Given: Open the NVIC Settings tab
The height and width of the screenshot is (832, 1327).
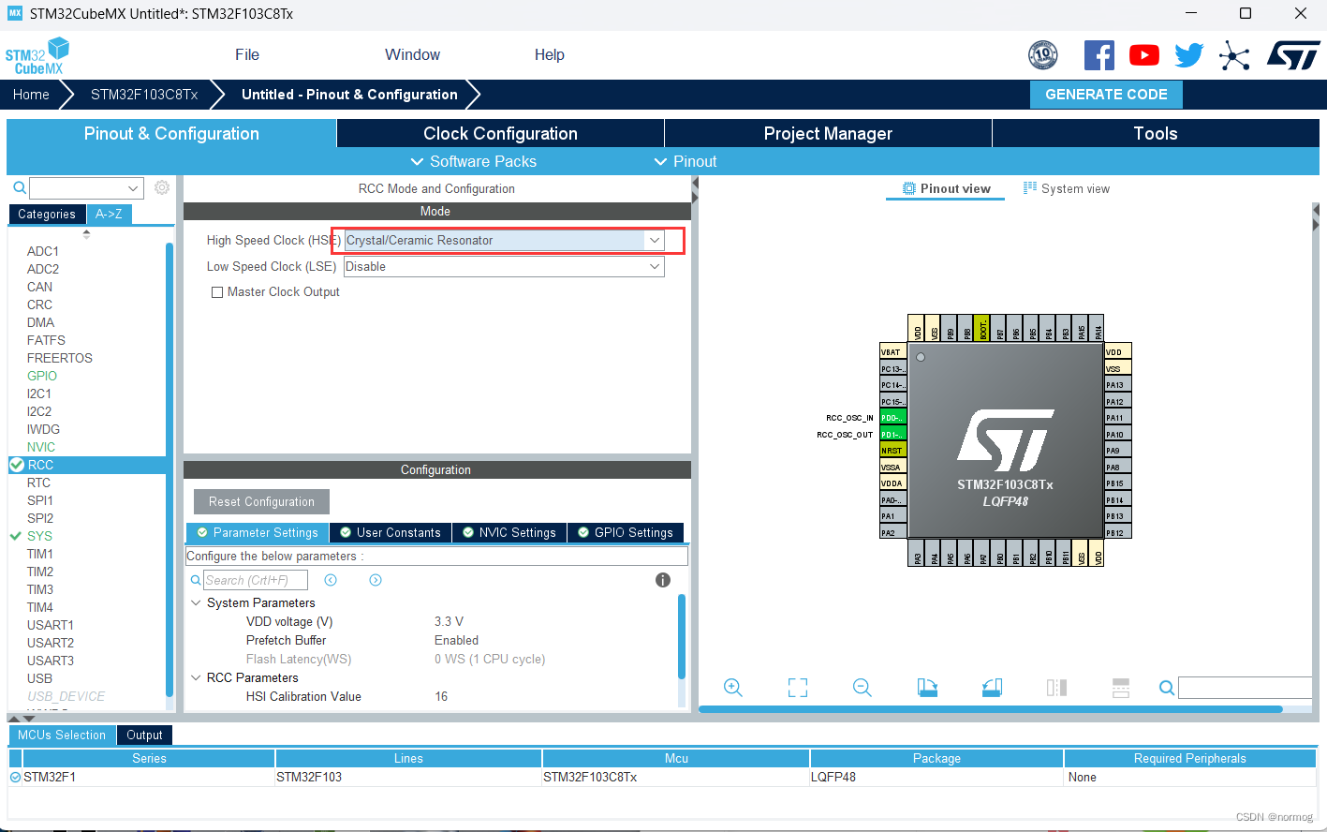Looking at the screenshot, I should 509,532.
